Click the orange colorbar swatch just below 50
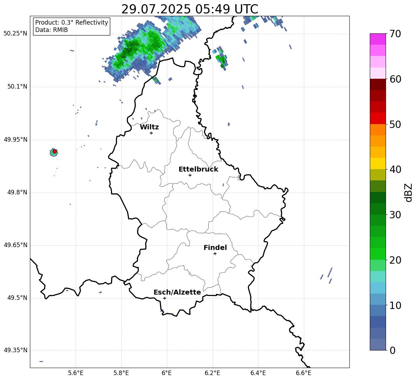The width and height of the screenshot is (417, 380). coord(378,129)
